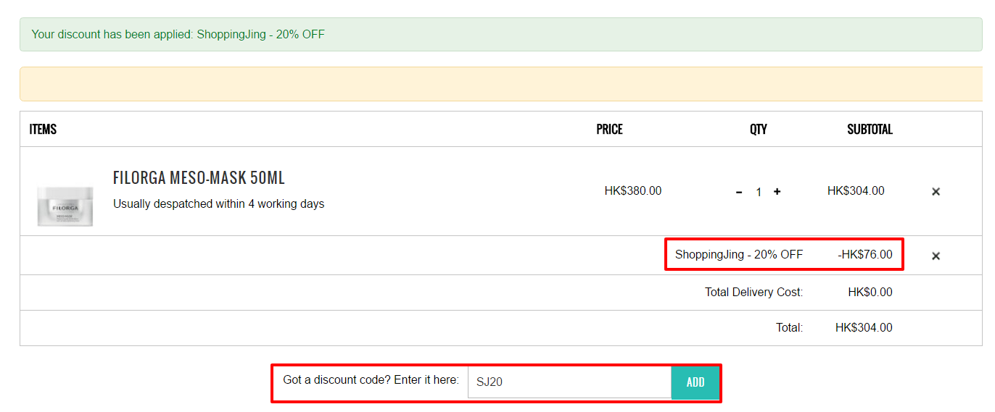Select the HK$380.00 item price

tap(633, 191)
